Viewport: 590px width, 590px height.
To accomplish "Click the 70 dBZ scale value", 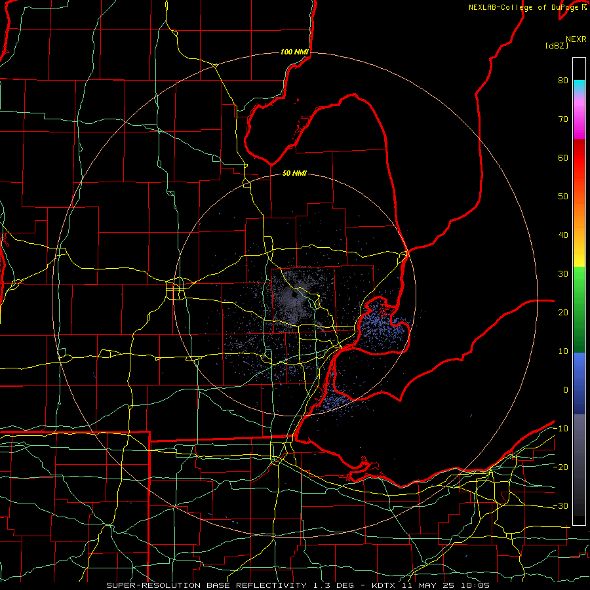I will (x=563, y=119).
